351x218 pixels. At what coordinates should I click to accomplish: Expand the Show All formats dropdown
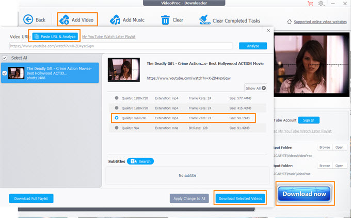tap(256, 88)
